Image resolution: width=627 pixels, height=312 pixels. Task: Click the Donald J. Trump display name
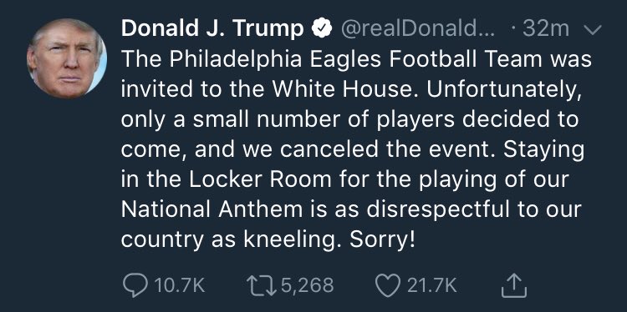click(212, 28)
